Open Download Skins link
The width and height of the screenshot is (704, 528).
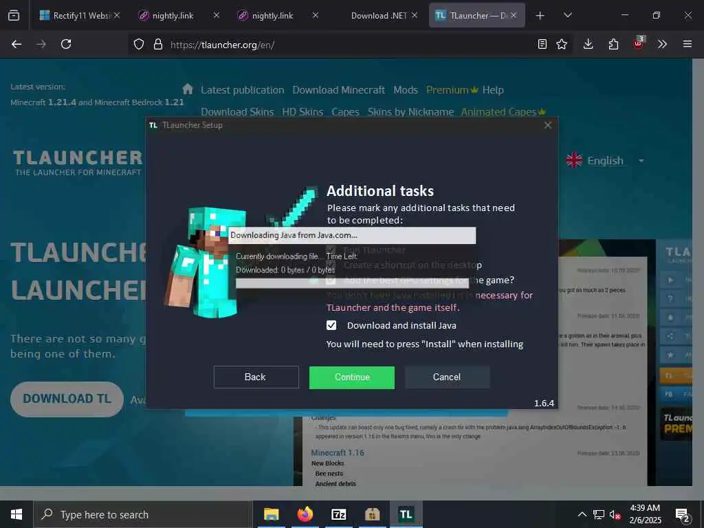coord(237,112)
